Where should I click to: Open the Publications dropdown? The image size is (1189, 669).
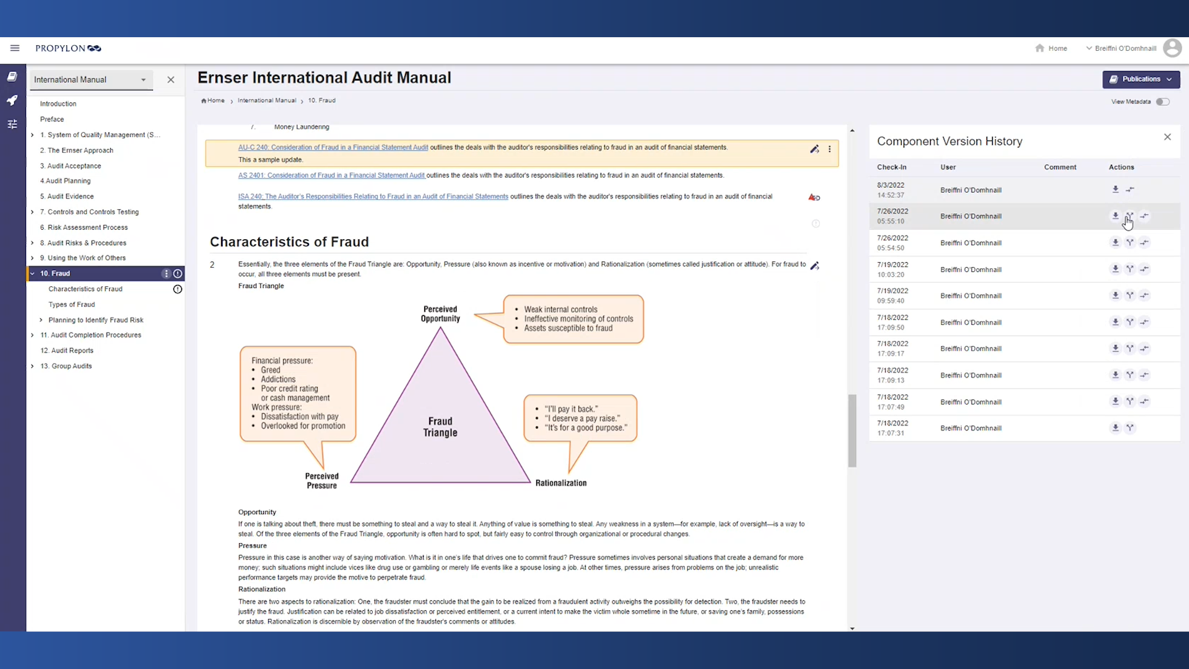coord(1141,79)
